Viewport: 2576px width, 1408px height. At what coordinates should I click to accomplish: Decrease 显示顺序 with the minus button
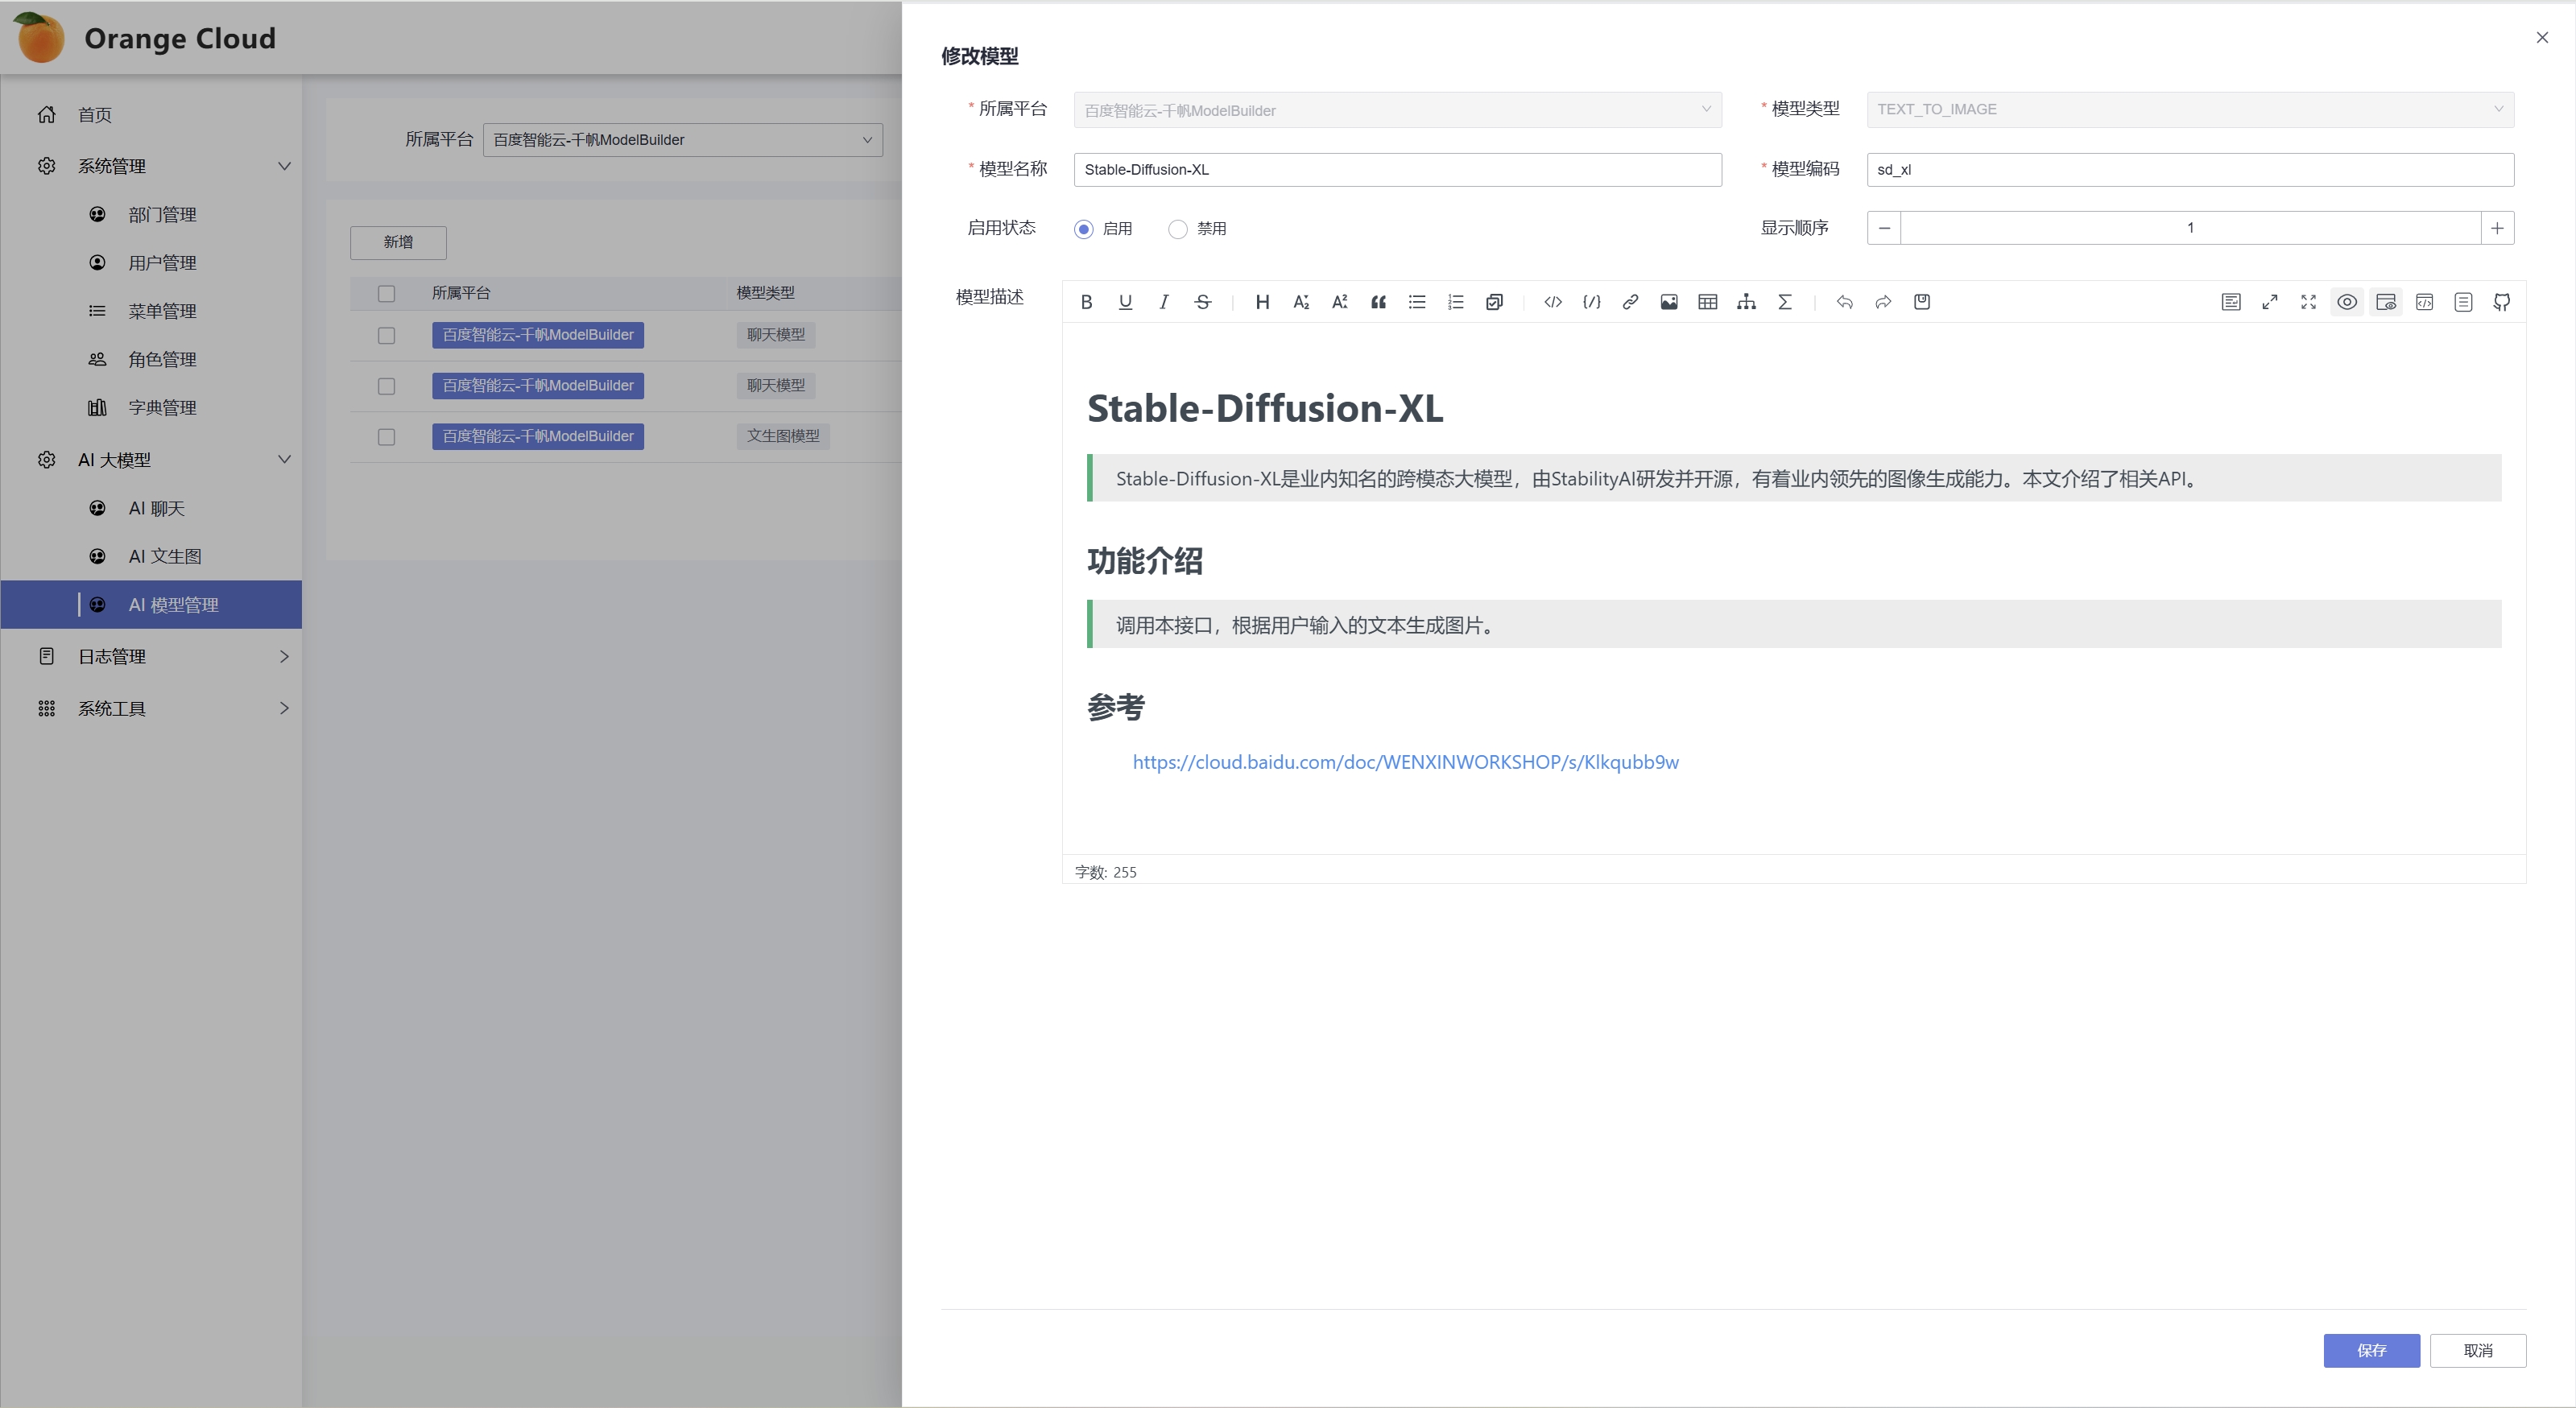[1884, 228]
